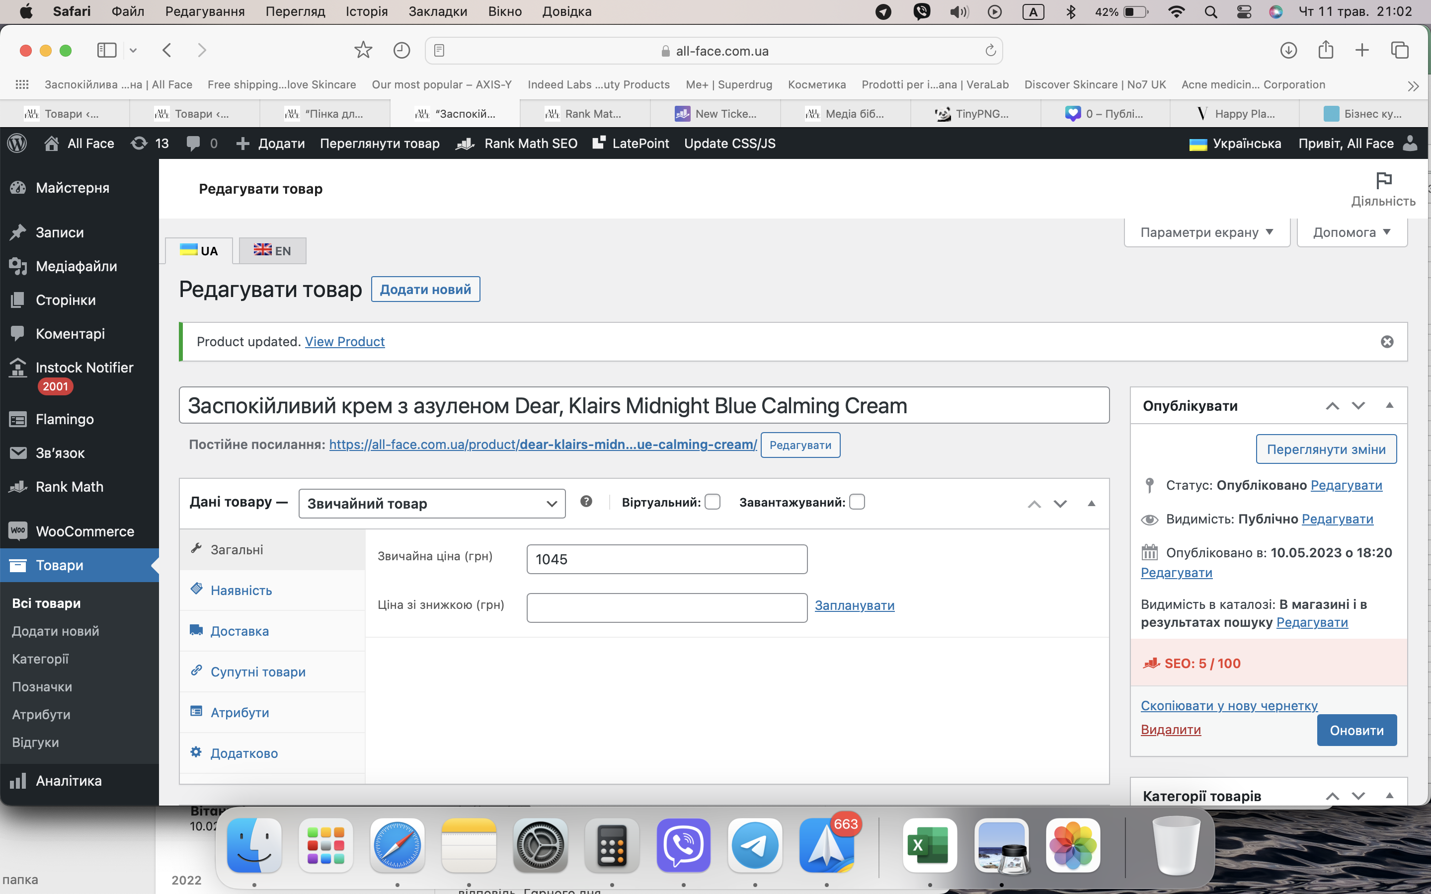
Task: Dismiss the Product updated notice
Action: click(x=1387, y=342)
